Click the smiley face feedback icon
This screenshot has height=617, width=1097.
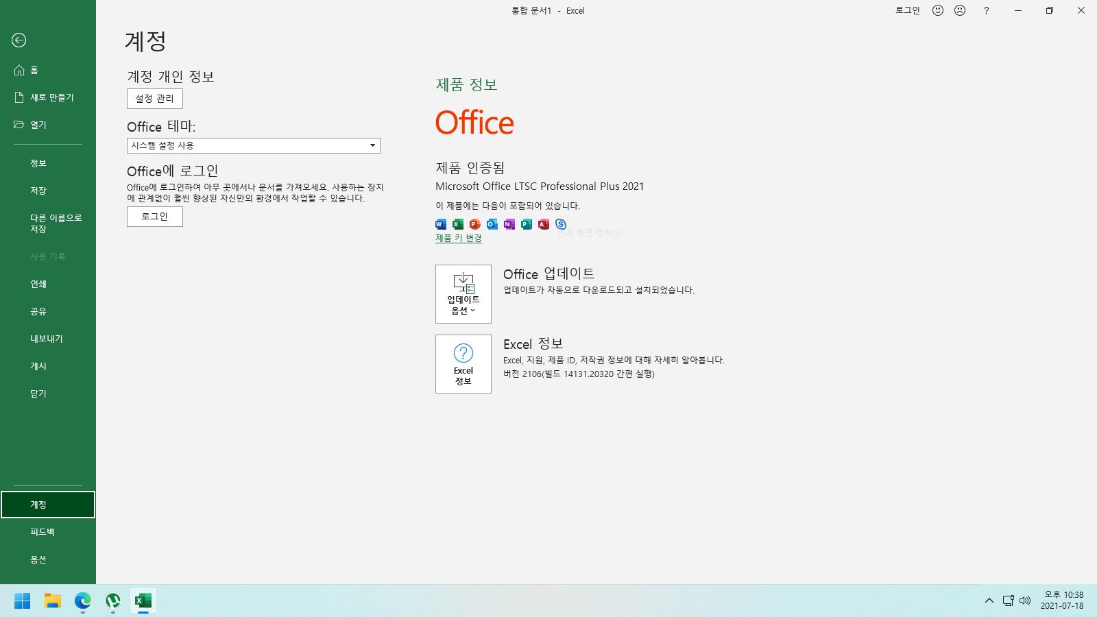(938, 10)
